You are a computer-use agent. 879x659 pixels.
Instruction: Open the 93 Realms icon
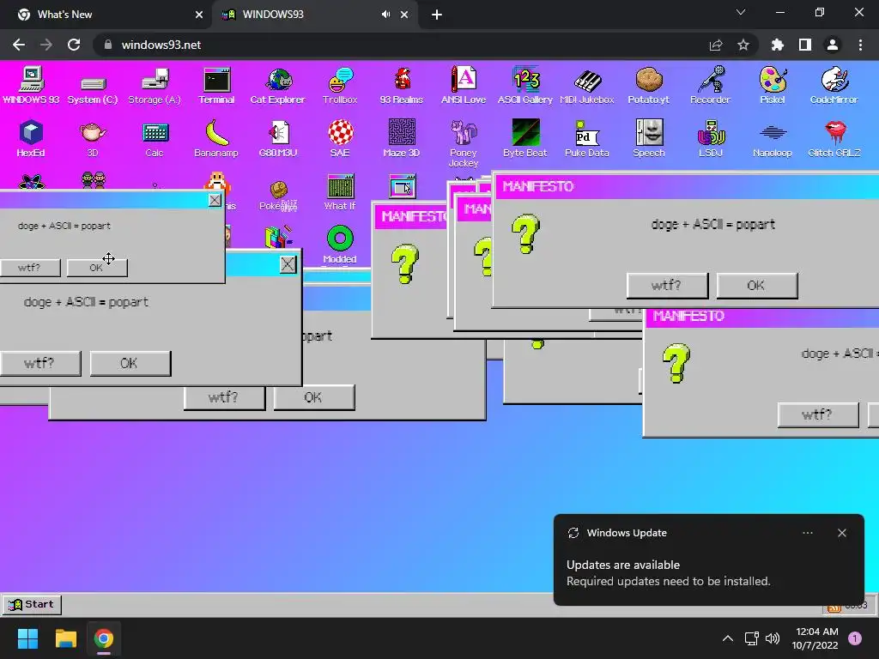pos(402,86)
